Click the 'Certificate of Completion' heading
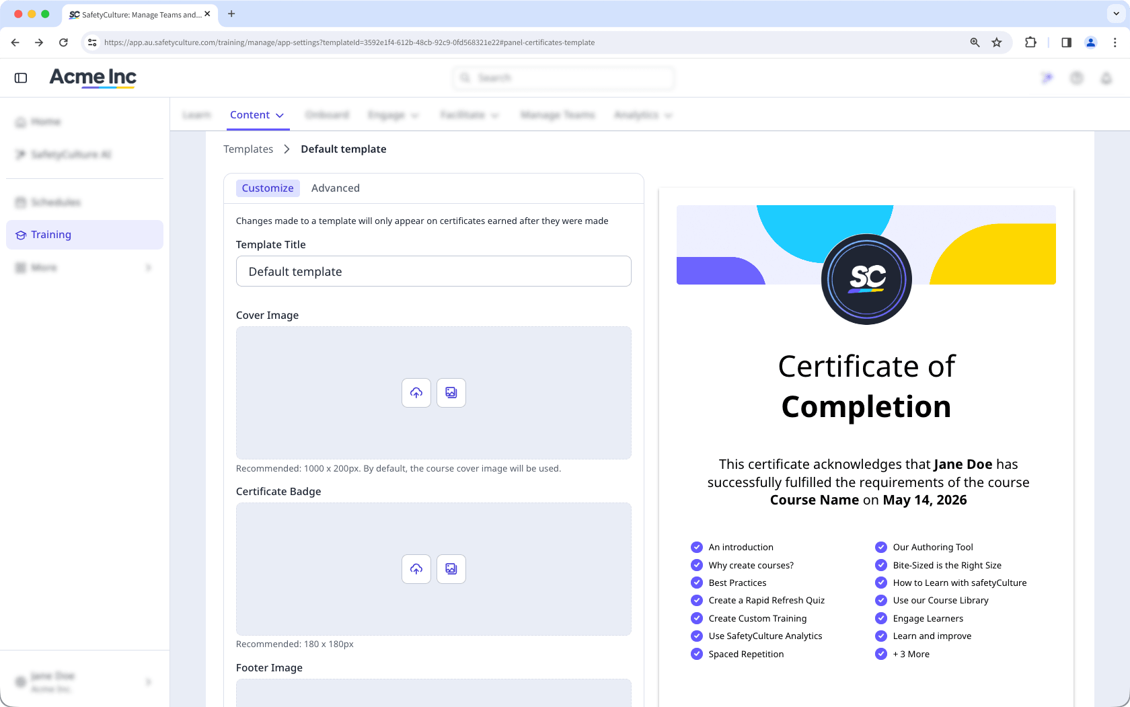 866,387
